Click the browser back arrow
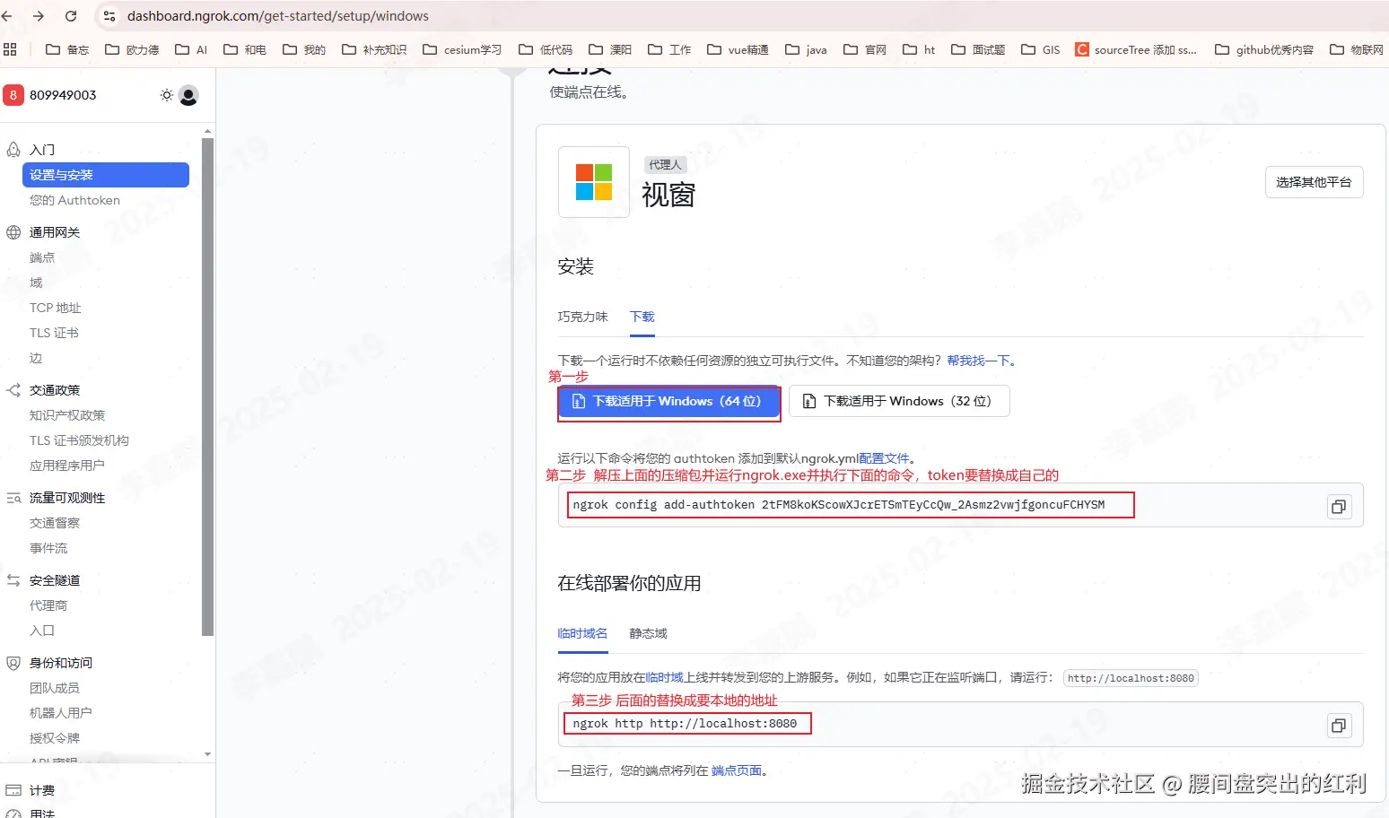This screenshot has width=1389, height=818. coord(7,16)
